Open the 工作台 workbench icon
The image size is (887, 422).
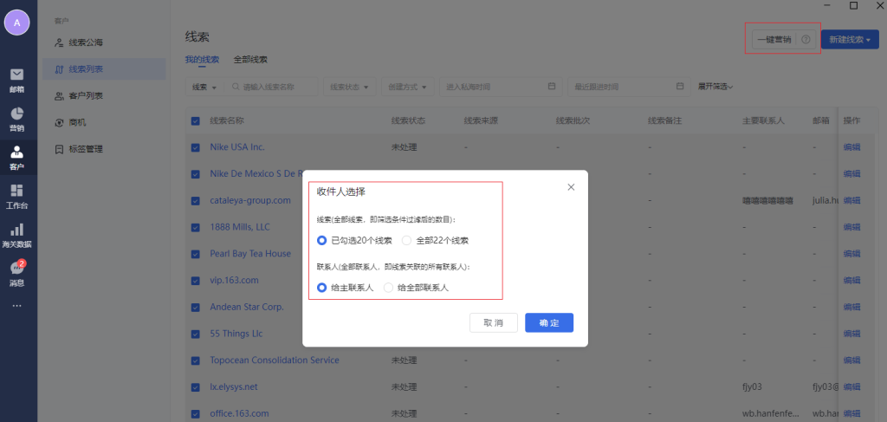16,192
